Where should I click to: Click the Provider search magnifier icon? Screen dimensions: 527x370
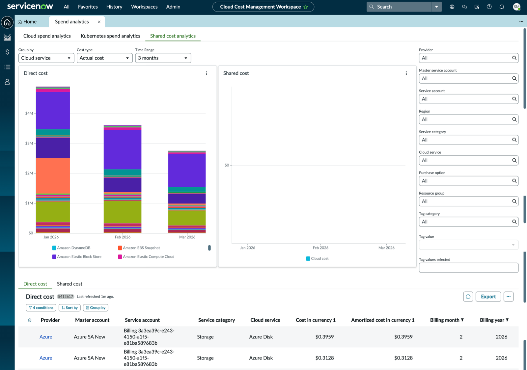pyautogui.click(x=514, y=58)
